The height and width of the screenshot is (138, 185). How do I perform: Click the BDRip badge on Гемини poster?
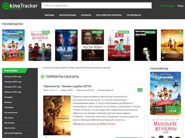[x=73, y=32]
